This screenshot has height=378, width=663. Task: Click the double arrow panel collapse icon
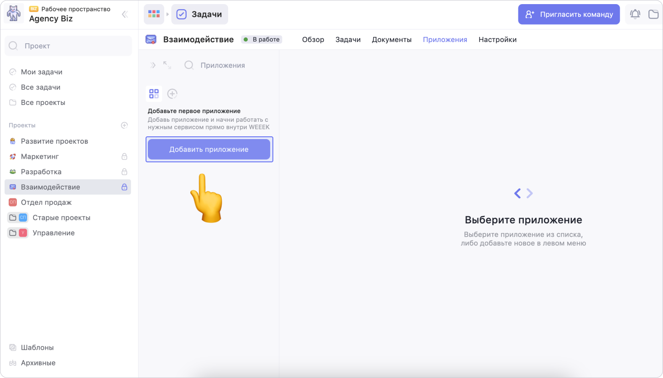[x=153, y=66]
